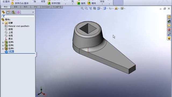Click the Display Style icon
This screenshot has width=172, height=97.
pyautogui.click(x=104, y=8)
